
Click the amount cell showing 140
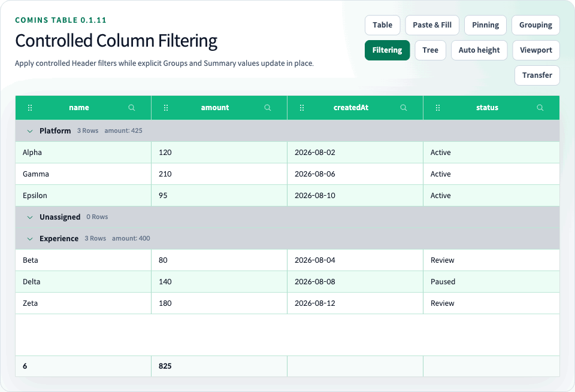tap(219, 282)
